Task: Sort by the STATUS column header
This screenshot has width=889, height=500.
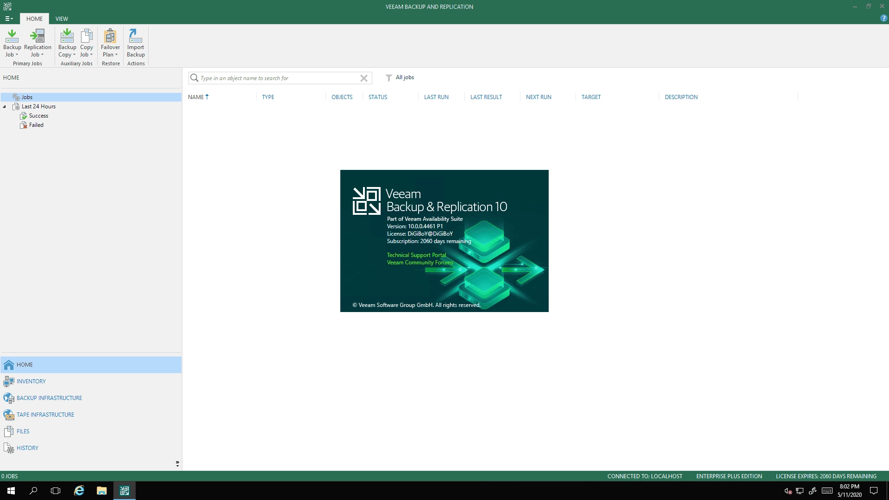Action: 378,97
